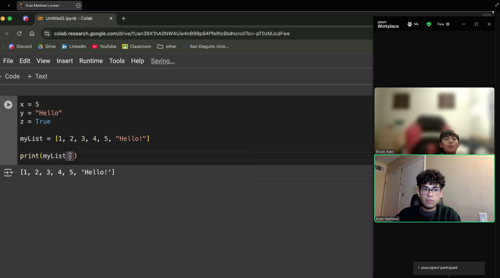Select Evan Martinez's video thumbnail

(434, 188)
